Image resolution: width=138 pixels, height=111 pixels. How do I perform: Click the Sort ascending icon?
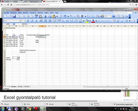(x=88, y=16)
